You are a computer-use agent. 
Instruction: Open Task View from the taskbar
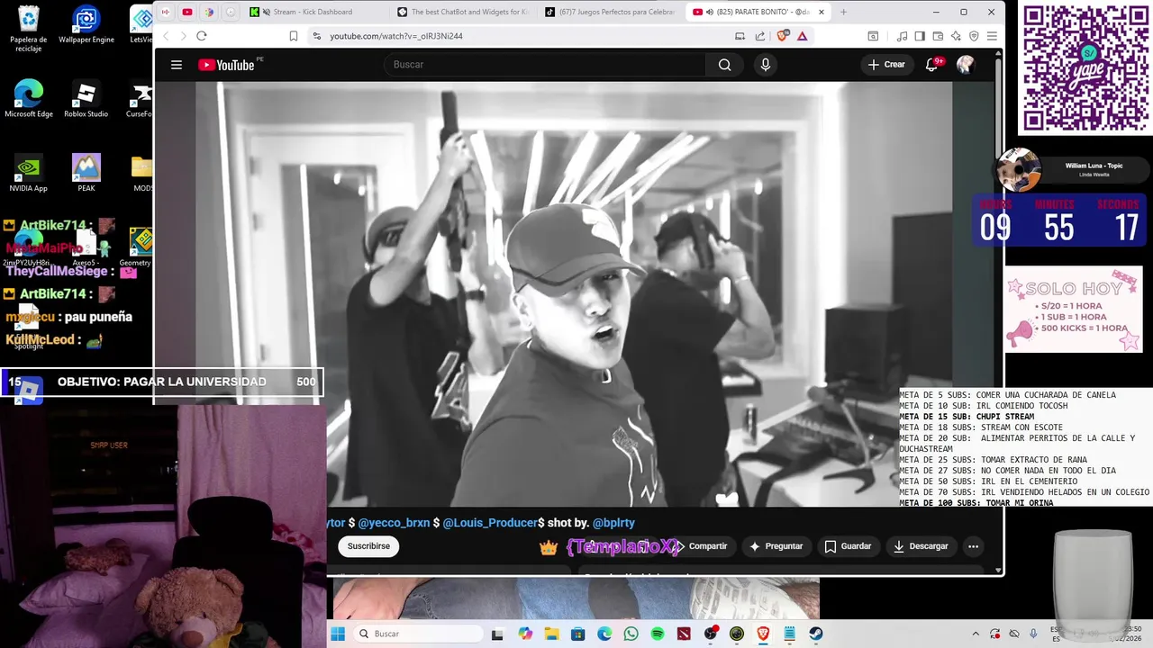(x=497, y=634)
